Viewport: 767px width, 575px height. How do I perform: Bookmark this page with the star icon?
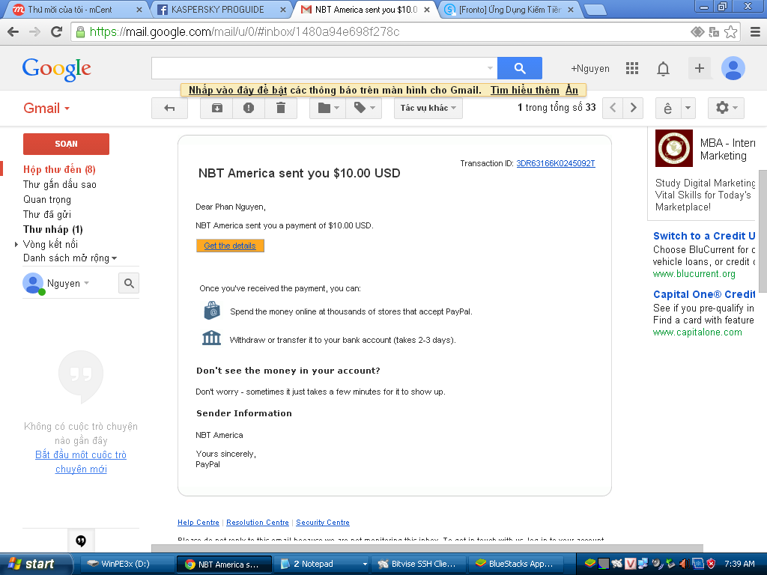[x=731, y=31]
